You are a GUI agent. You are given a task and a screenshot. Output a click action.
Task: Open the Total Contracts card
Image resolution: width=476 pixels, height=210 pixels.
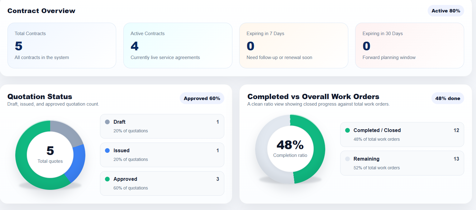[62, 45]
